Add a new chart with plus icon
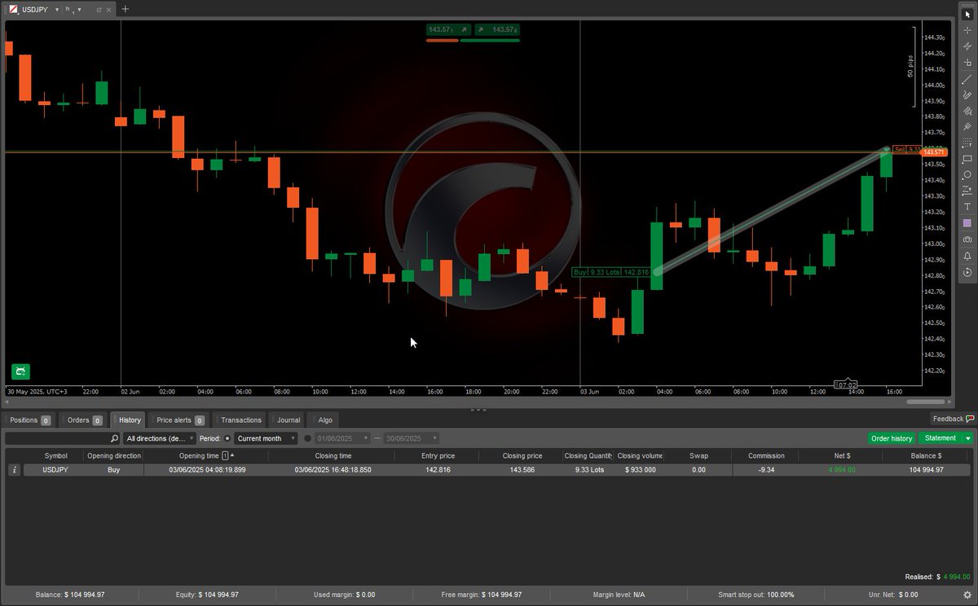The image size is (978, 606). coord(125,10)
